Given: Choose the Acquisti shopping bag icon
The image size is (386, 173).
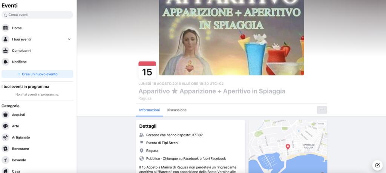Looking at the screenshot, I should [x=5, y=115].
